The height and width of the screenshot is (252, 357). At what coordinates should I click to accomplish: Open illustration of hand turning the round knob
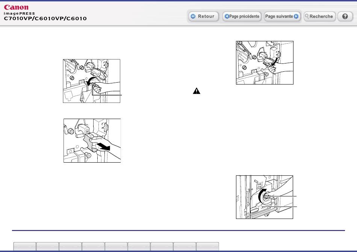coord(265,197)
